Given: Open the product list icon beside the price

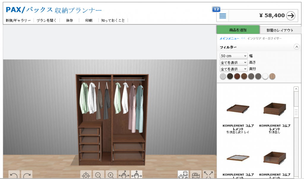Looking at the screenshot, I should pos(223,16).
